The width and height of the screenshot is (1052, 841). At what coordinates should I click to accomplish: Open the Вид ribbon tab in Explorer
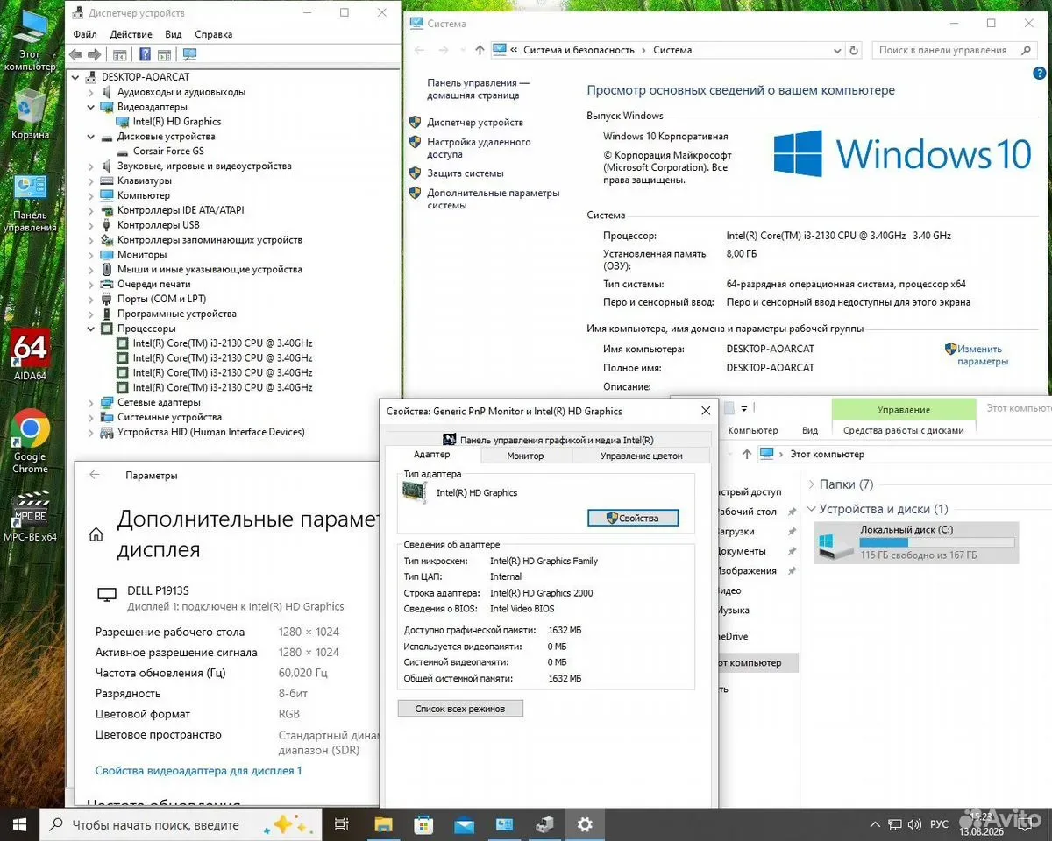[810, 430]
